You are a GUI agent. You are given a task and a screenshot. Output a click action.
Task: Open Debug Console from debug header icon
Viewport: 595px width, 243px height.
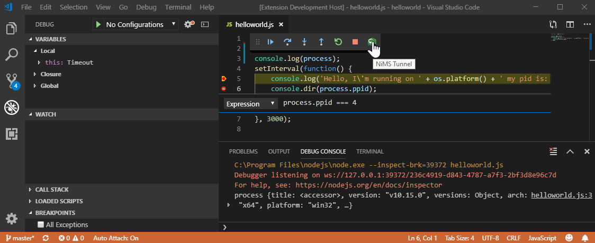[x=205, y=24]
